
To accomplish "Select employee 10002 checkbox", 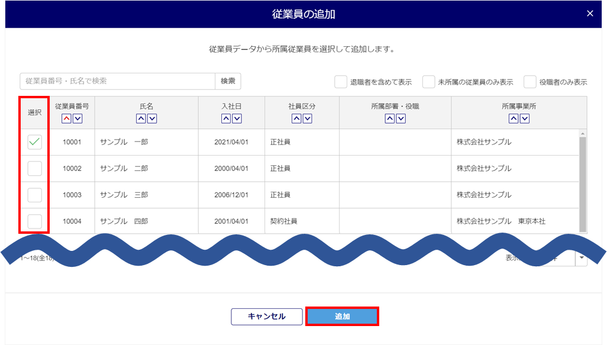I will (35, 169).
